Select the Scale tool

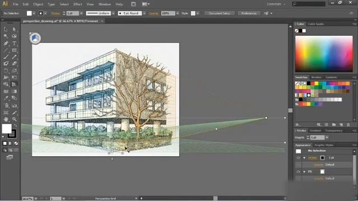[x=14, y=71]
